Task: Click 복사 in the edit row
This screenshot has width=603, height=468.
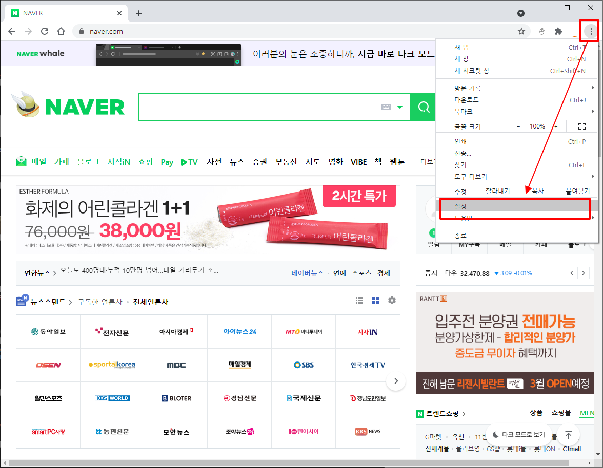Action: (x=537, y=191)
